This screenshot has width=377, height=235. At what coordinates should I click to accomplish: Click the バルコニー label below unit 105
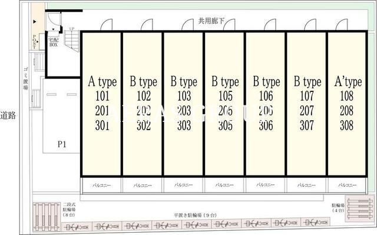[224, 186]
